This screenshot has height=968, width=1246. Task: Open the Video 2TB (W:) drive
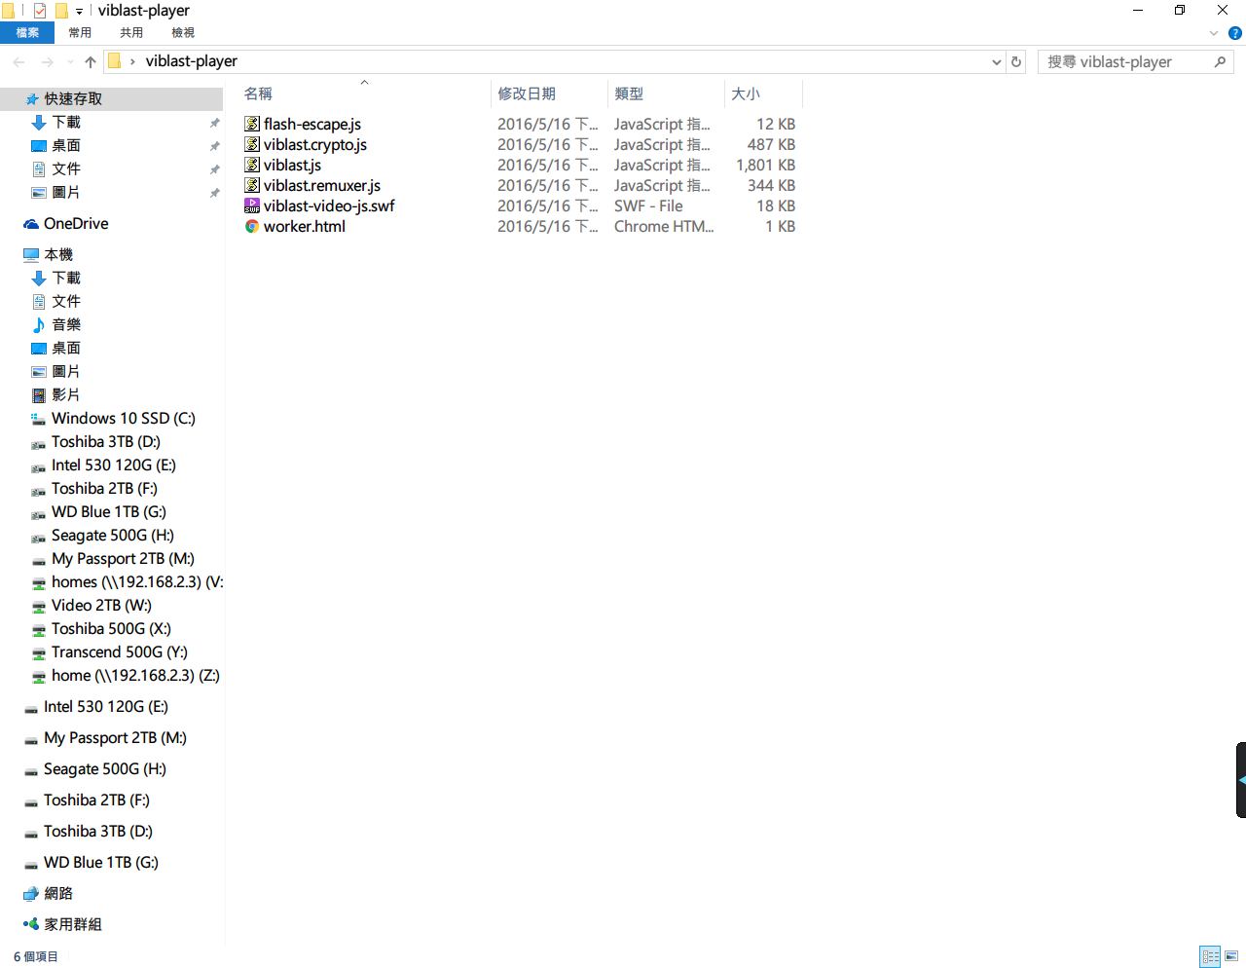click(x=101, y=605)
